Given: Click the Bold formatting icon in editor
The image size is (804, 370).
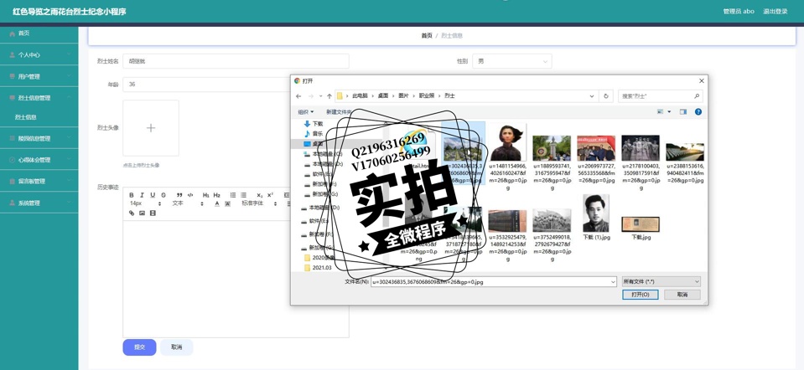Looking at the screenshot, I should pos(132,195).
